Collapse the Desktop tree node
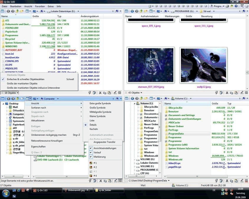Screen dimensions: 249x199 coord(3,104)
